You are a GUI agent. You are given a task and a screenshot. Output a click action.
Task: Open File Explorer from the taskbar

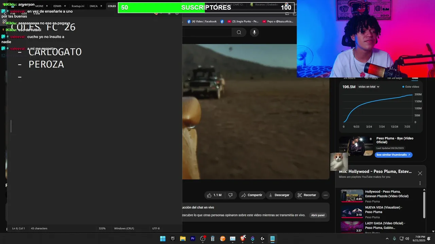click(183, 239)
